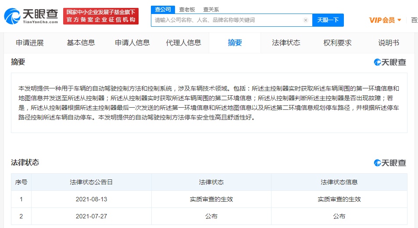The width and height of the screenshot is (418, 228).
Task: Open the 基本信息 tab
Action: [x=81, y=43]
